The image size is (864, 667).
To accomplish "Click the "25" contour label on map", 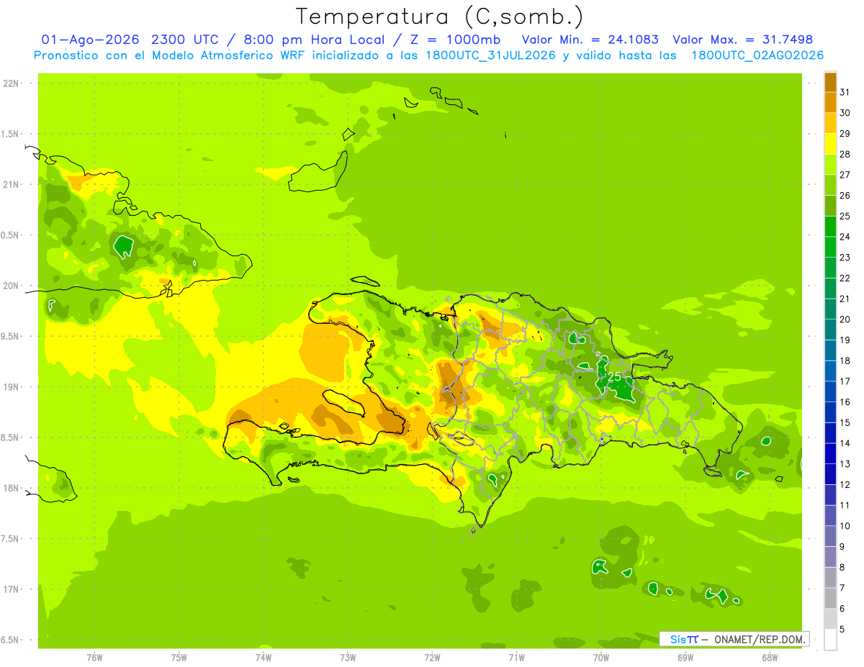I will pos(615,376).
